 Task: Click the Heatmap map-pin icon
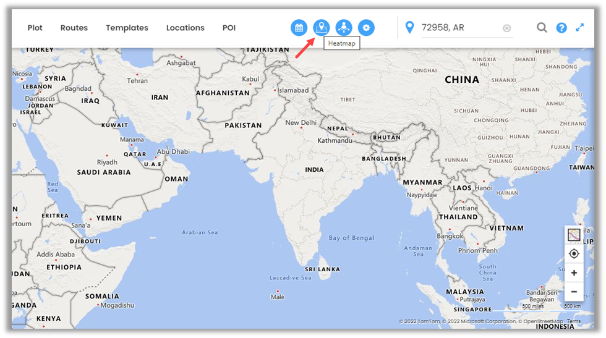321,28
